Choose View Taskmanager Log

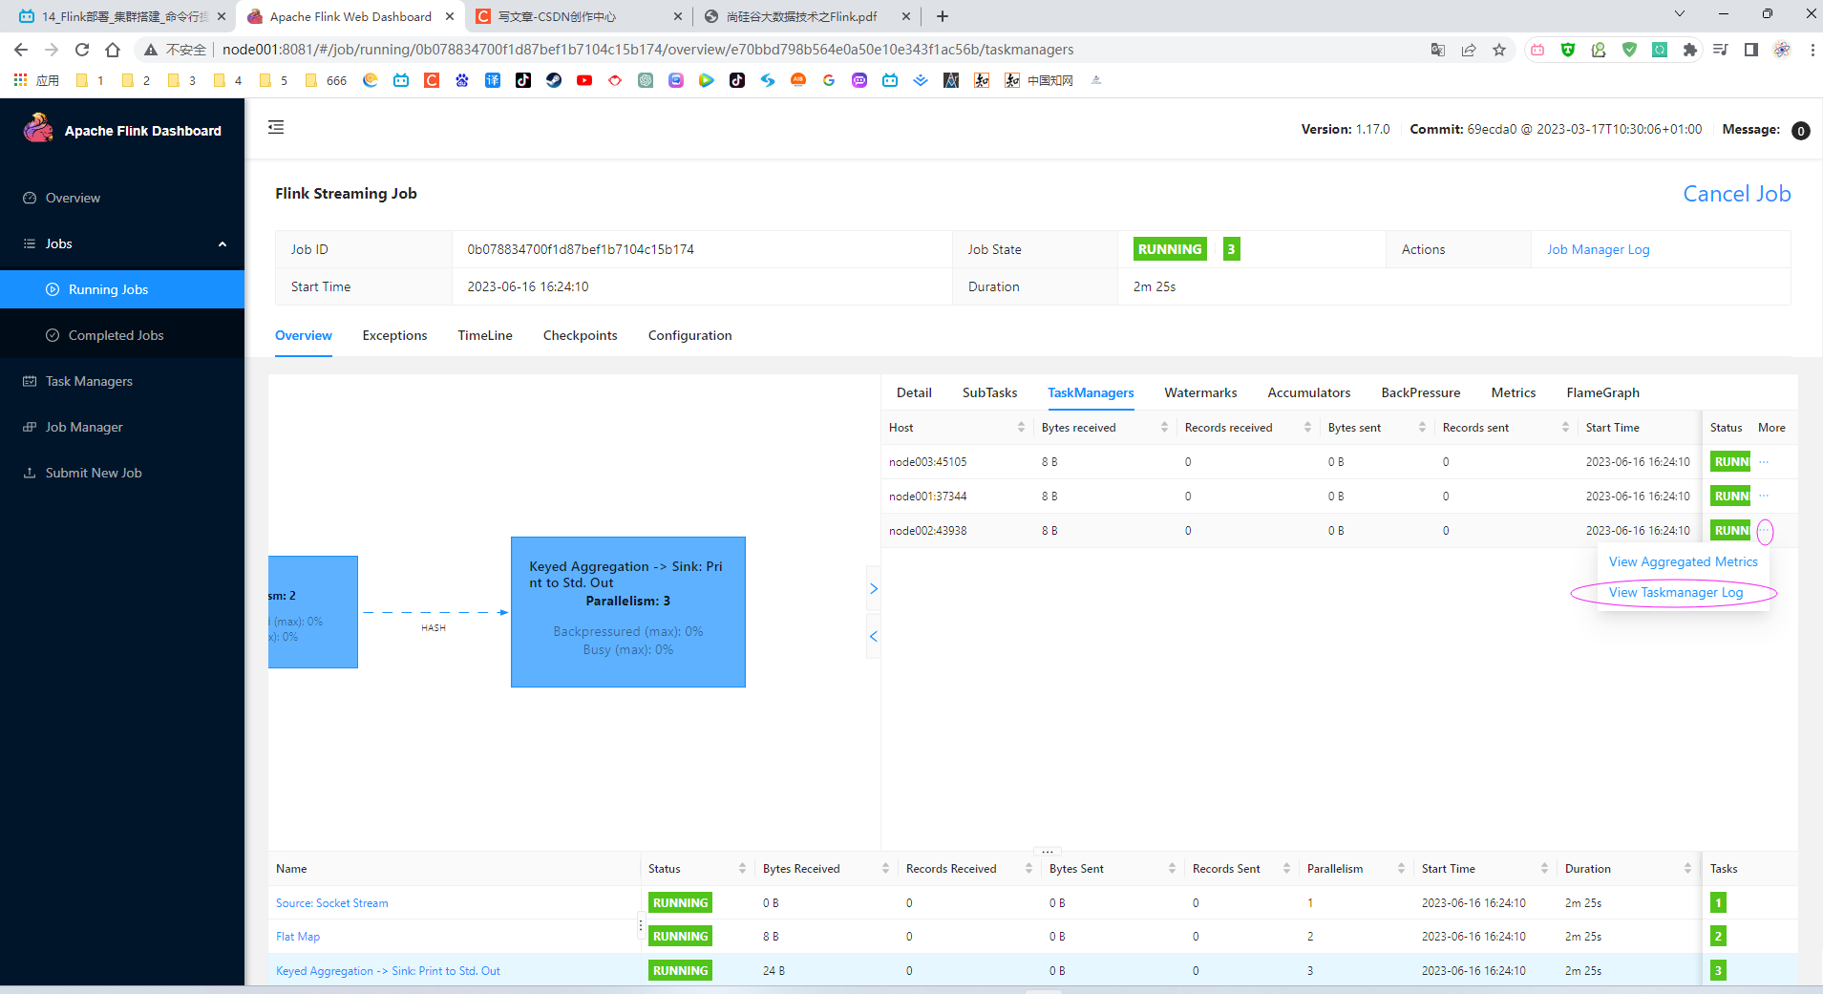click(x=1676, y=593)
